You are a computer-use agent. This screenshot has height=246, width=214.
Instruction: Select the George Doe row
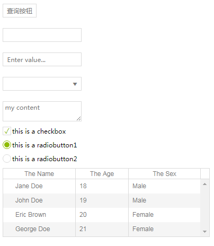coord(102,229)
